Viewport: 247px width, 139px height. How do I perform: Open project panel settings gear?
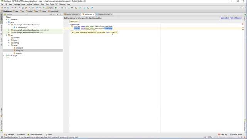point(58,14)
